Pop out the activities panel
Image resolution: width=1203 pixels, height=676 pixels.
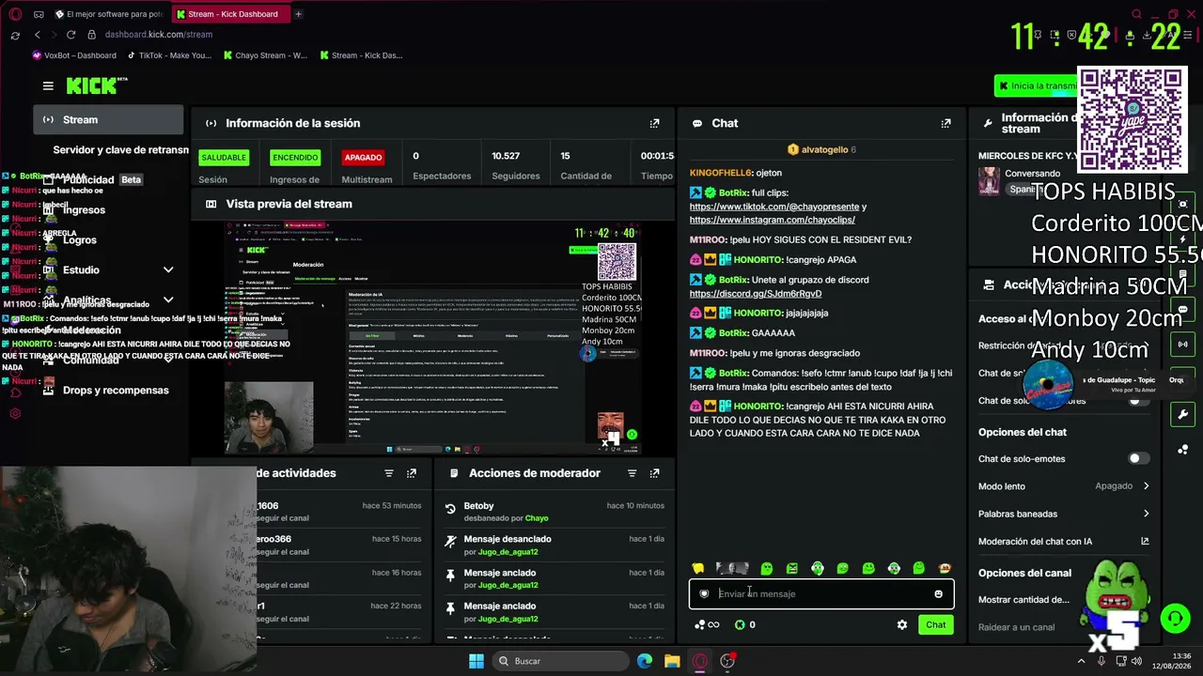coord(411,473)
